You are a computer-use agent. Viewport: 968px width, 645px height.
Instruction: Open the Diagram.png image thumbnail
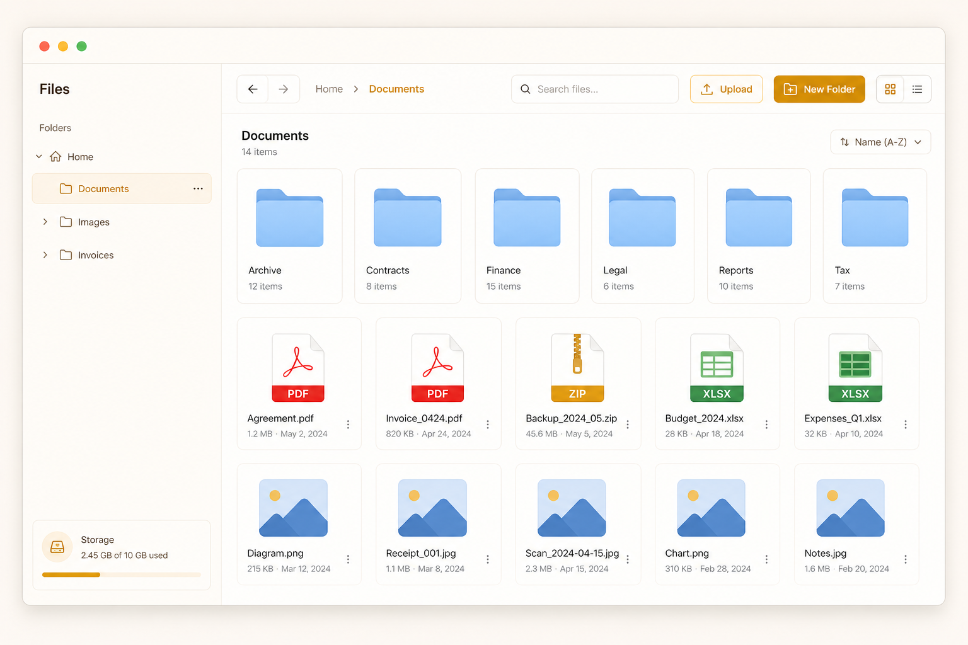(293, 508)
